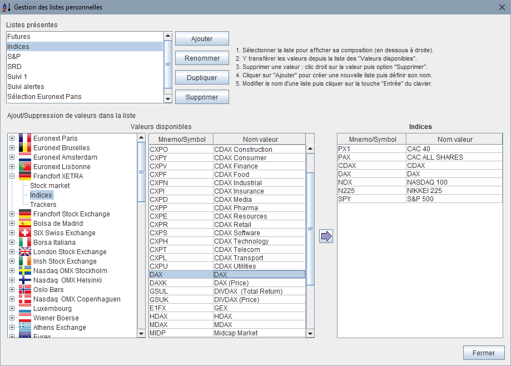The height and width of the screenshot is (366, 511).
Task: Click the transfer arrow button to add value
Action: (326, 236)
